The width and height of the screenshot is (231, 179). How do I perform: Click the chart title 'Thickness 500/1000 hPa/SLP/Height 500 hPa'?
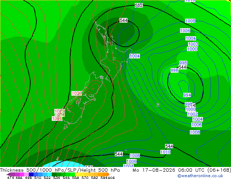[60, 170]
